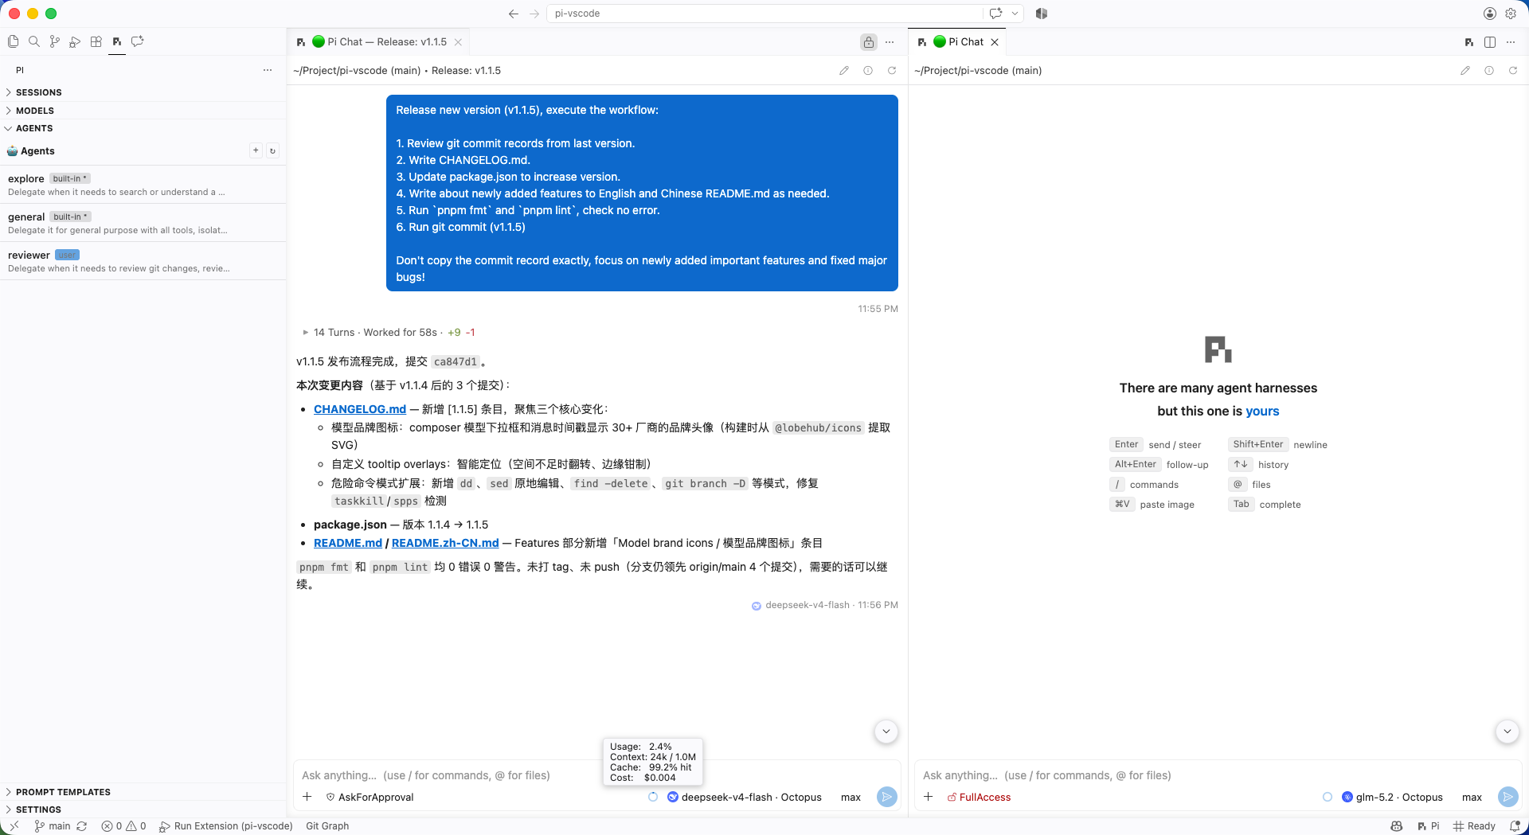Image resolution: width=1529 pixels, height=835 pixels.
Task: Open Git Graph from status bar
Action: [327, 826]
